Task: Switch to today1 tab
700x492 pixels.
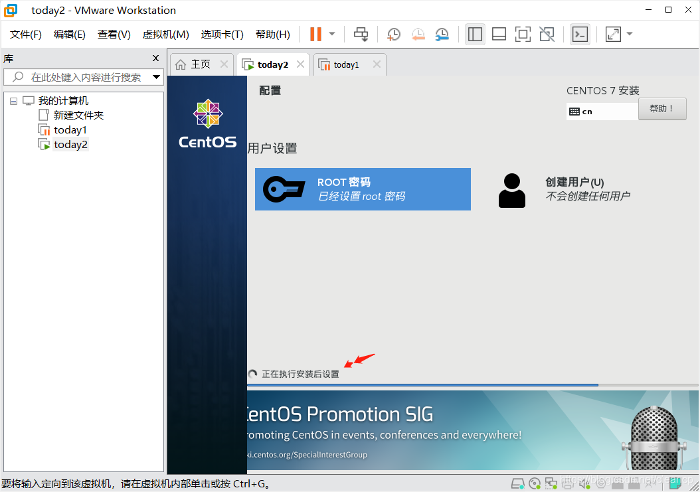Action: tap(346, 65)
